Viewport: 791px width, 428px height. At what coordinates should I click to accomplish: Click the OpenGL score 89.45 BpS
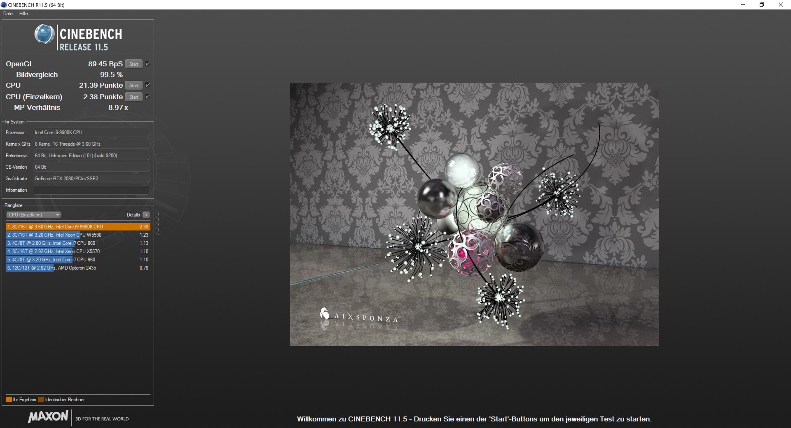(105, 64)
